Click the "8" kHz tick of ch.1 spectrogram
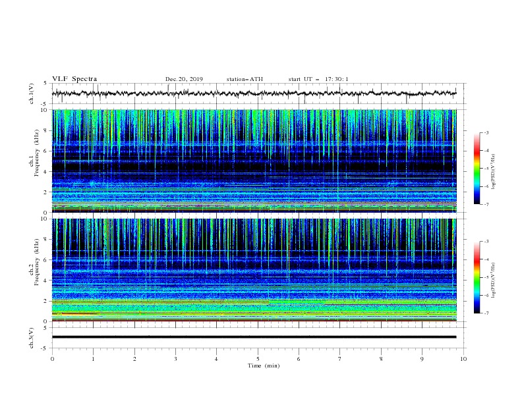 pyautogui.click(x=45, y=130)
